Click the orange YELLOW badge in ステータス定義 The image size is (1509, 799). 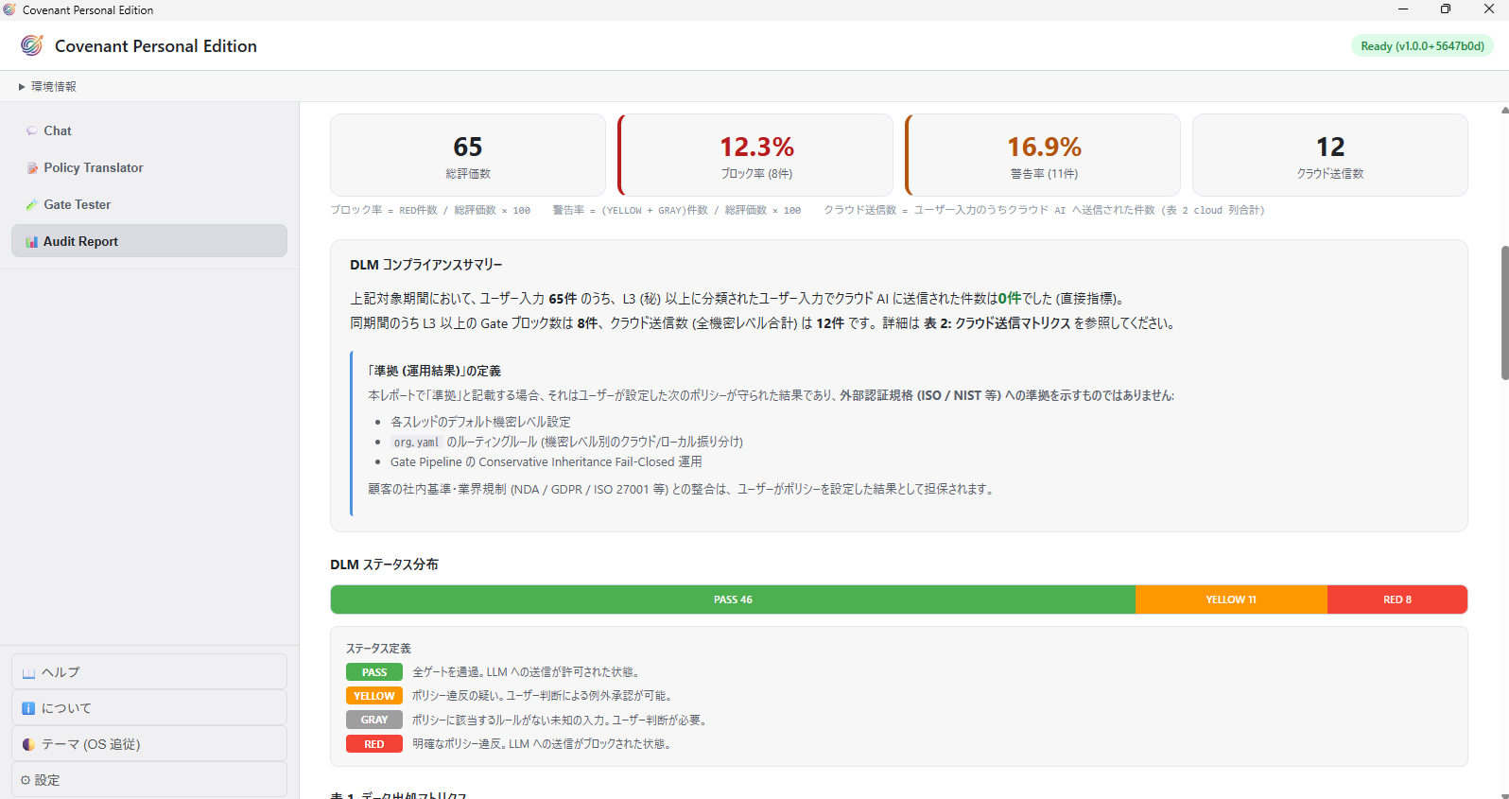coord(374,696)
